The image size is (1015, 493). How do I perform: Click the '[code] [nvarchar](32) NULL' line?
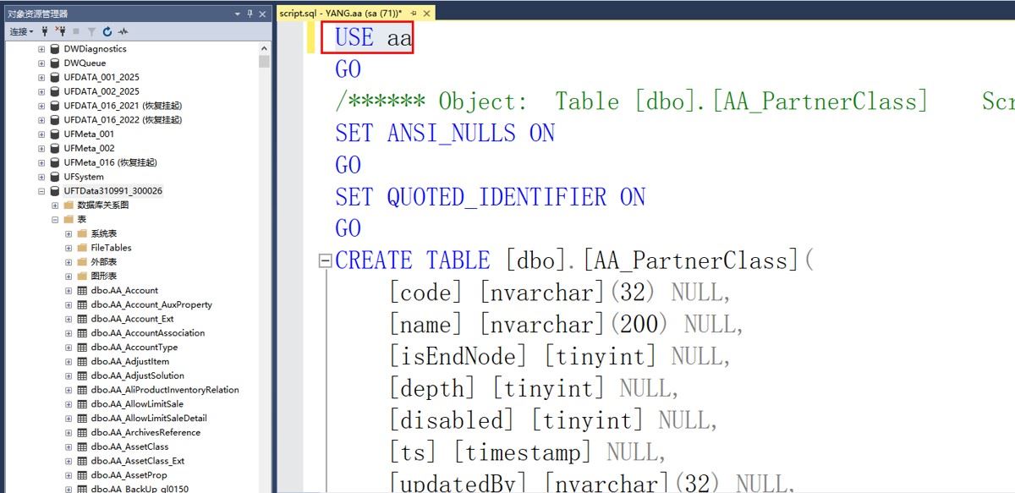click(559, 293)
